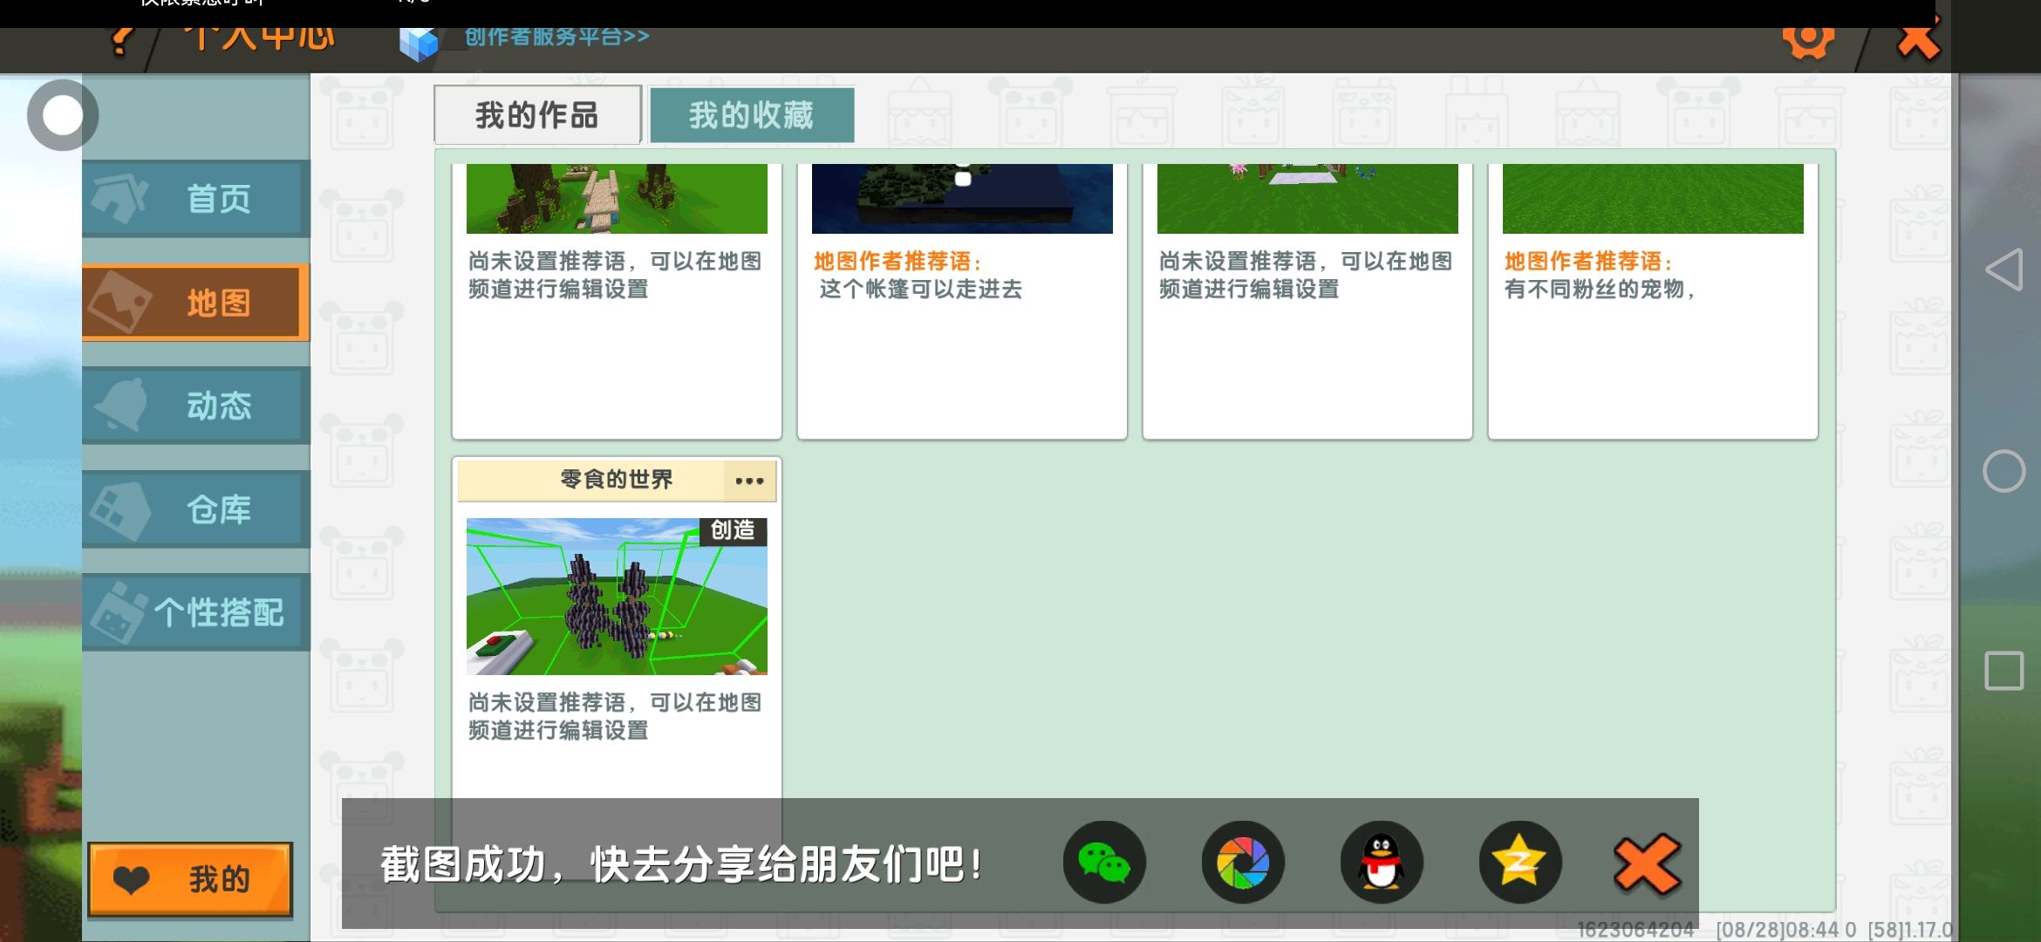Image resolution: width=2041 pixels, height=942 pixels.
Task: Open 个性搭配 customization section
Action: (196, 612)
